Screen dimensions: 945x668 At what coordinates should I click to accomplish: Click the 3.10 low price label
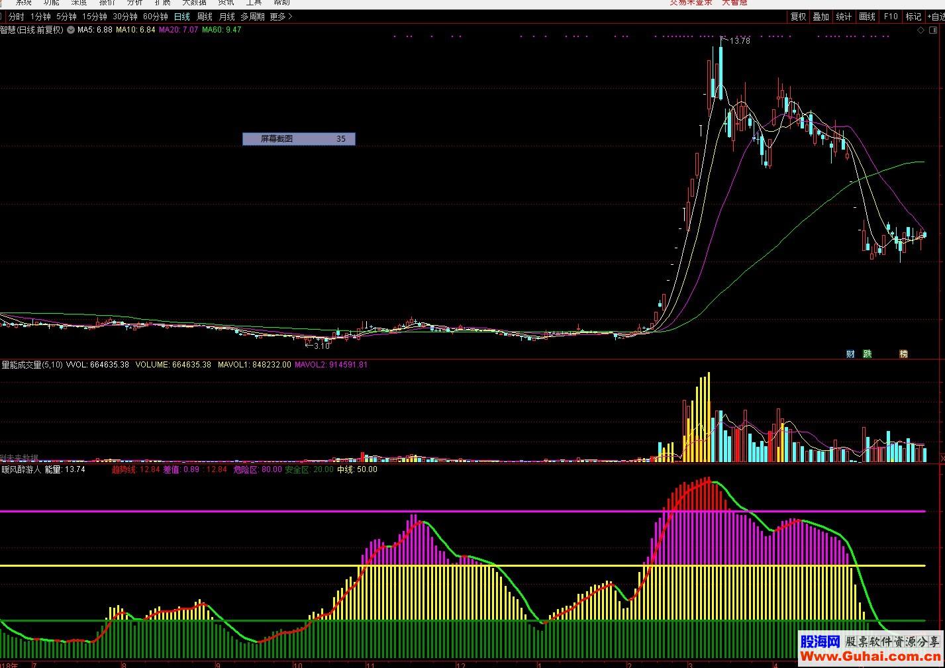click(x=322, y=346)
